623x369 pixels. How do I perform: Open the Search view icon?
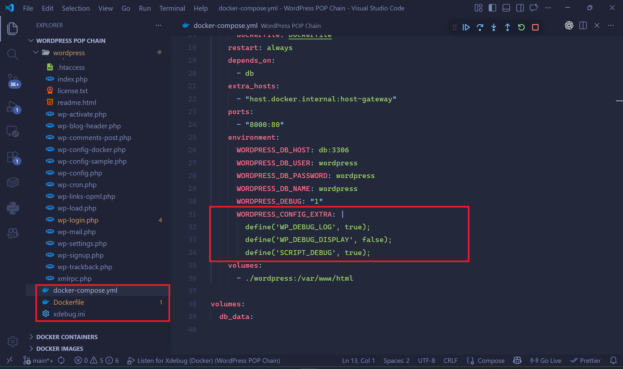click(x=12, y=54)
